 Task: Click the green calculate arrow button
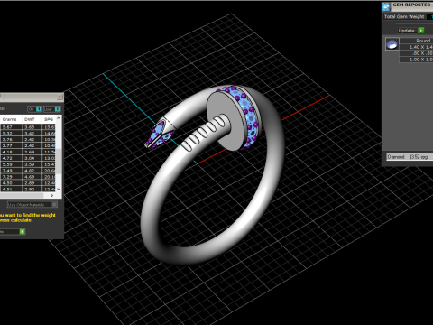point(22,231)
